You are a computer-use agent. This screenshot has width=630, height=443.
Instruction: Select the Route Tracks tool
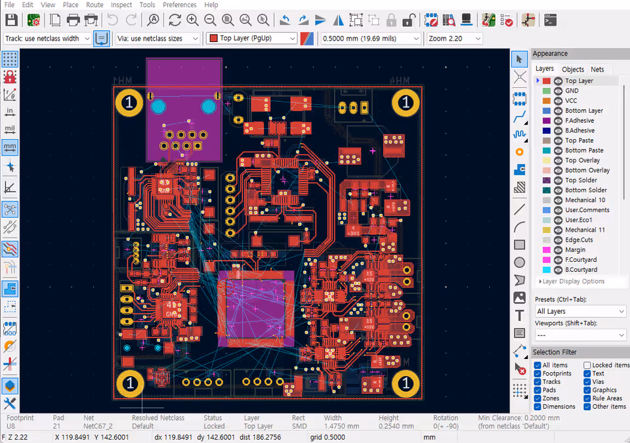(520, 117)
